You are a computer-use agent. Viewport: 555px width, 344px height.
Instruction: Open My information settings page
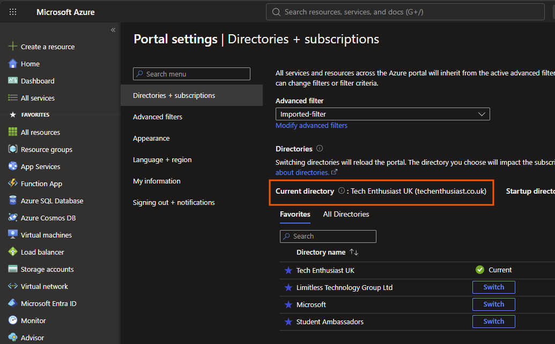pos(157,181)
